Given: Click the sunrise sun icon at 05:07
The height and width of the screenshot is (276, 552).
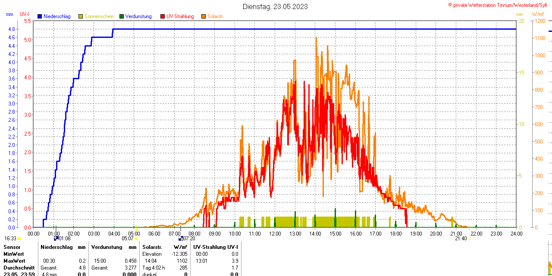Looking at the screenshot, I should tap(137, 238).
